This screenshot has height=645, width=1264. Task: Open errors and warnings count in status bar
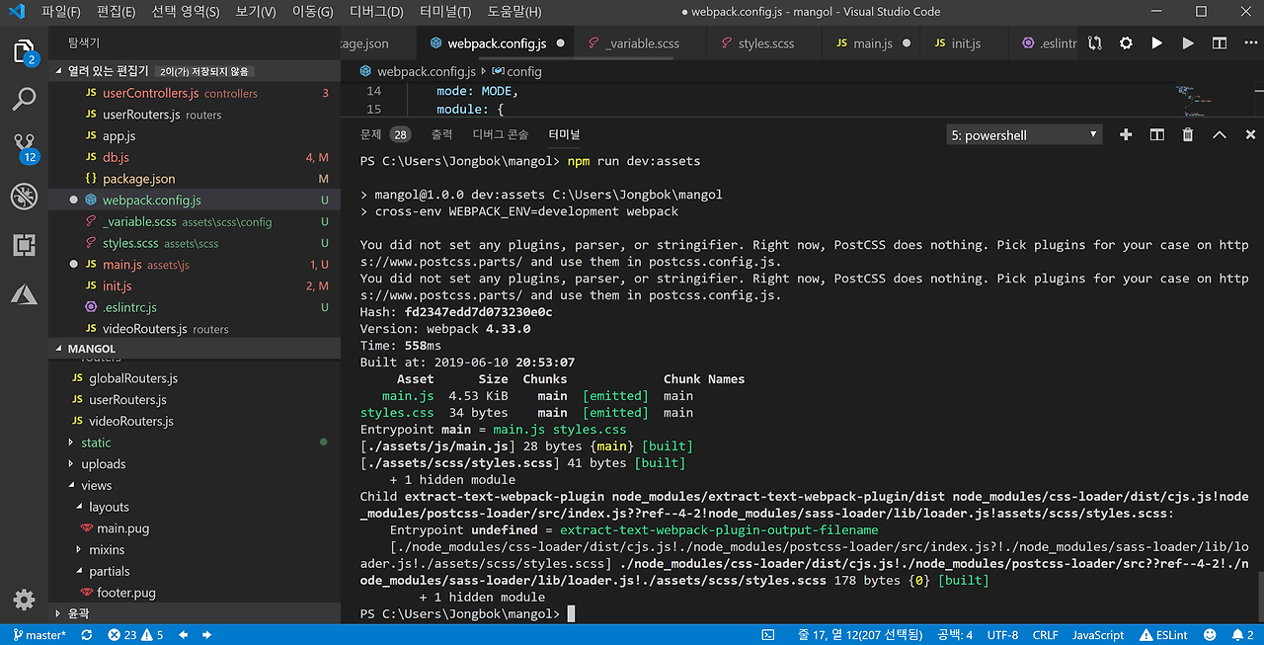pos(135,635)
